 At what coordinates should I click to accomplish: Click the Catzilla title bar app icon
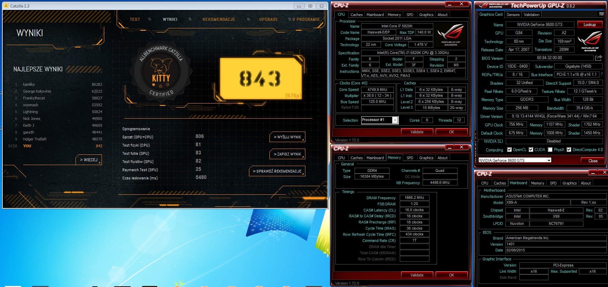[6, 6]
